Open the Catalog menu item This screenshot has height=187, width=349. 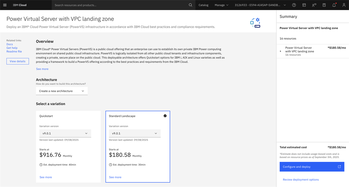[203, 5]
